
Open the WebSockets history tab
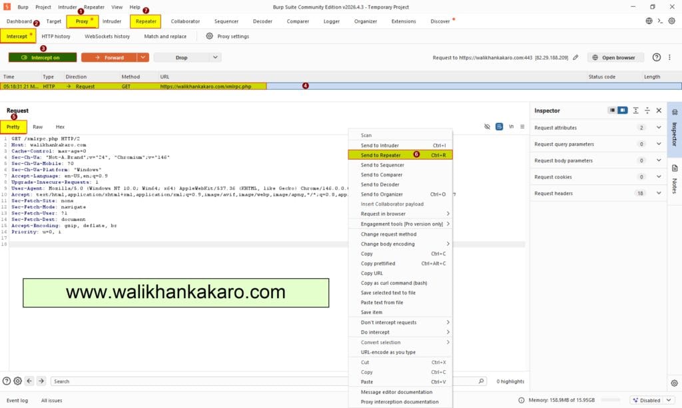[x=107, y=37]
